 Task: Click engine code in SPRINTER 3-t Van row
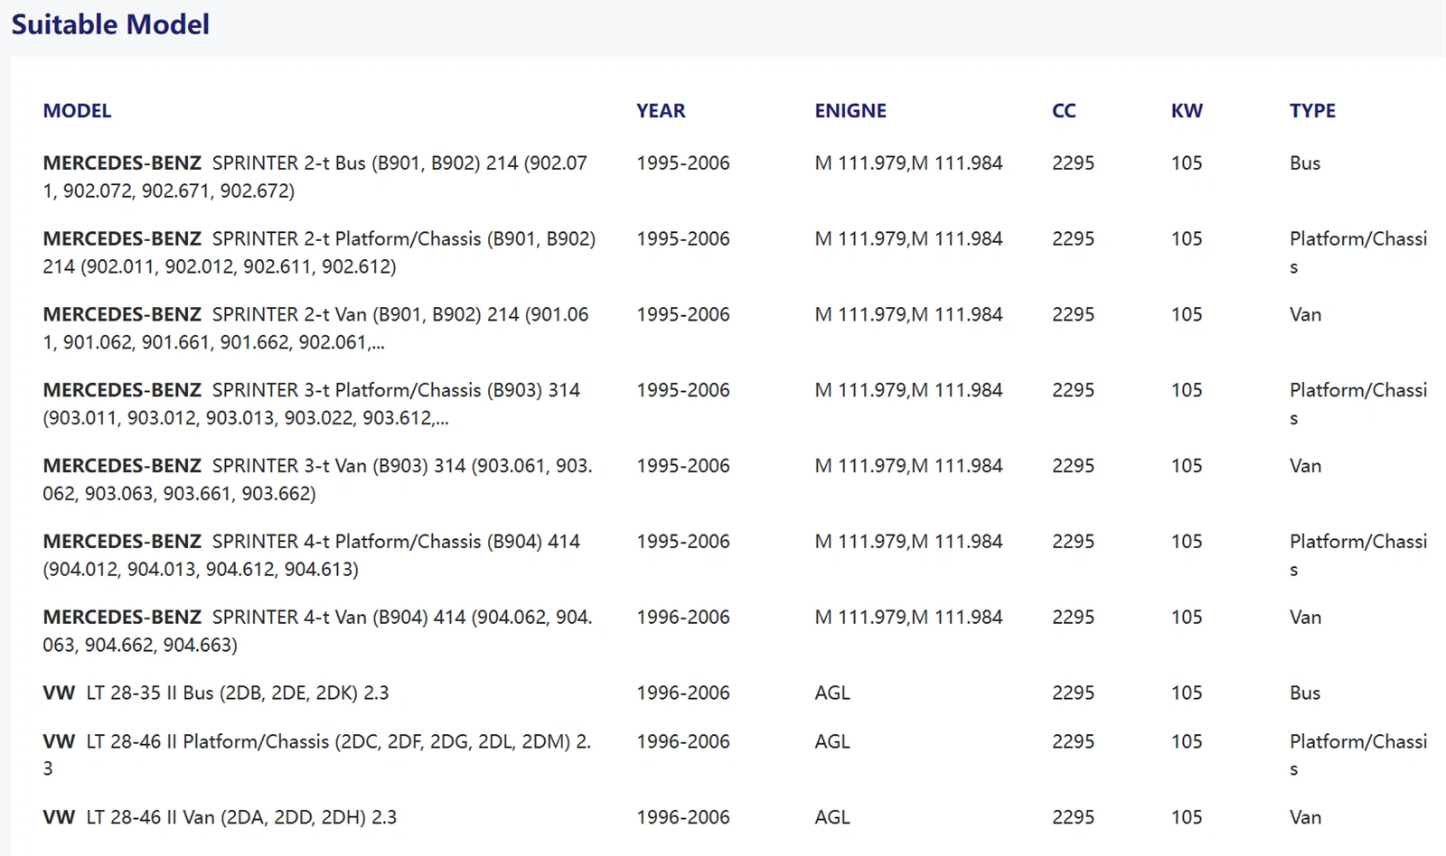coord(908,466)
